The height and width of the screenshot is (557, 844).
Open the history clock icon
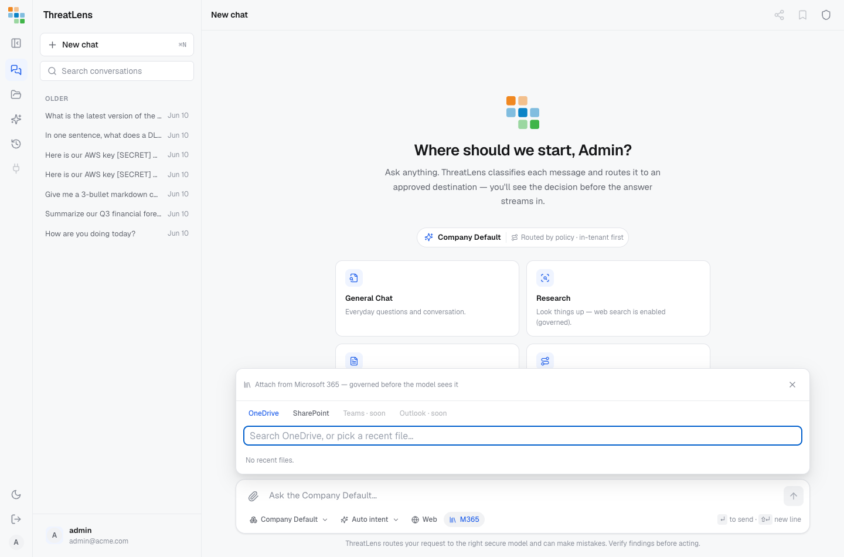[16, 144]
